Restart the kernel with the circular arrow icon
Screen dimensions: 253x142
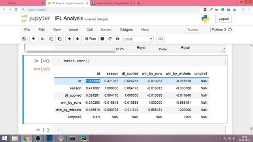tap(110, 39)
